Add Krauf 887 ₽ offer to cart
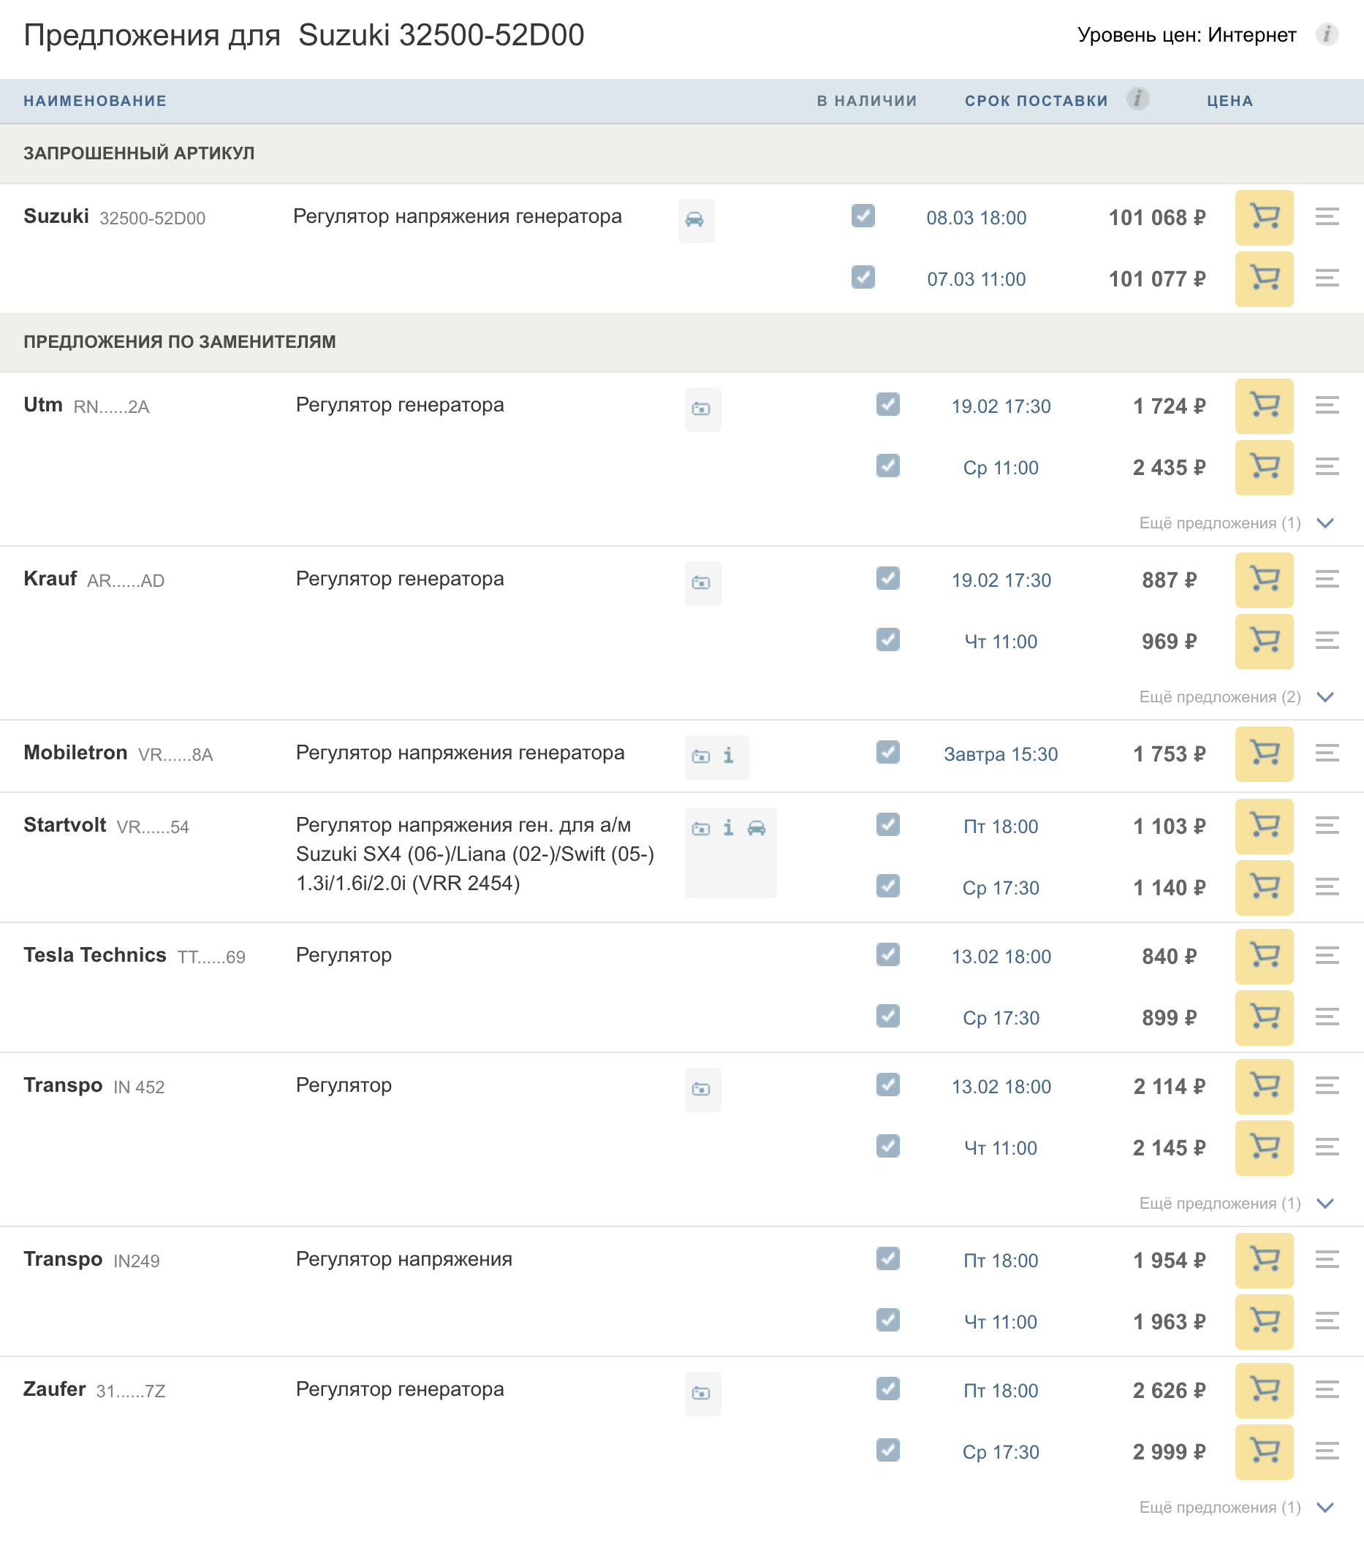Screen dimensions: 1364x1542 point(1264,580)
